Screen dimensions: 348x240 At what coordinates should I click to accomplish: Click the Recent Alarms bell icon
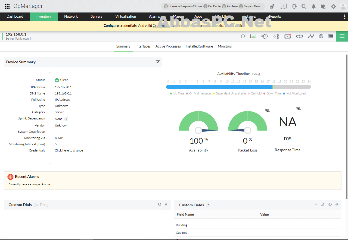click(10, 177)
